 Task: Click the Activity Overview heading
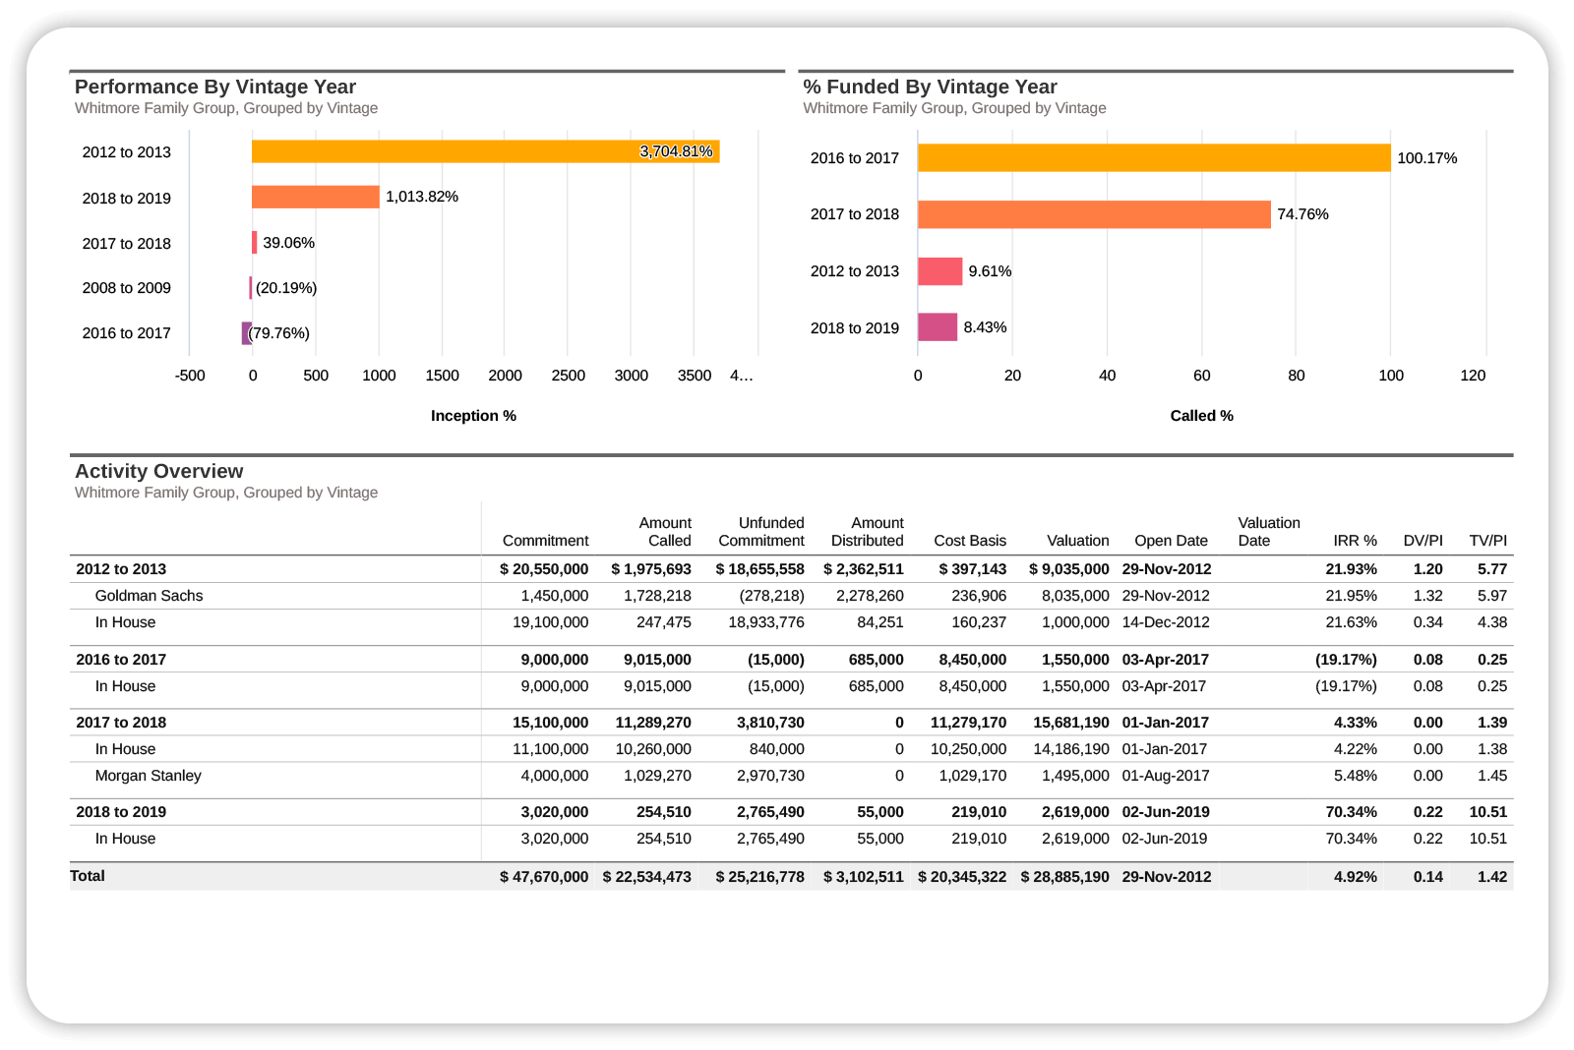pyautogui.click(x=159, y=471)
